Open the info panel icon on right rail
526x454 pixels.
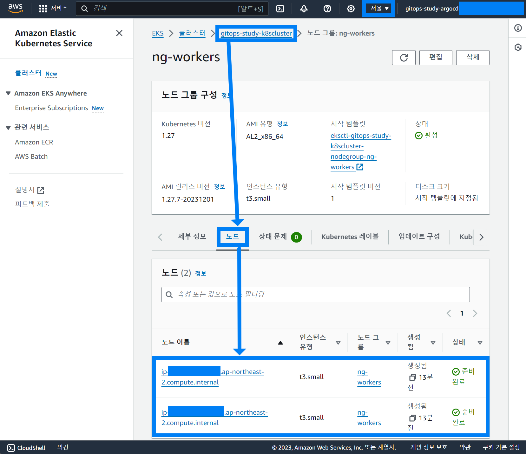tap(518, 28)
